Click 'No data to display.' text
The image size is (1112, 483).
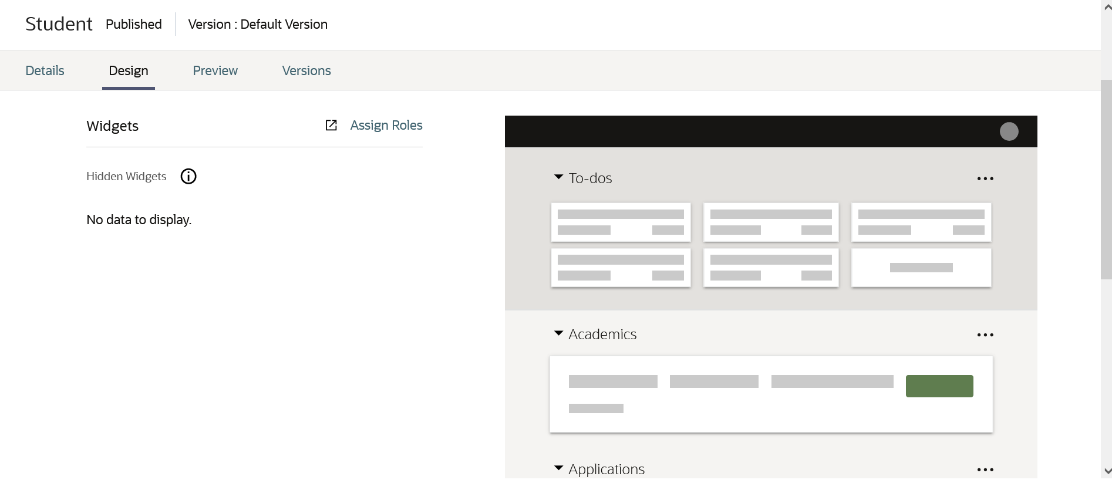(x=139, y=219)
